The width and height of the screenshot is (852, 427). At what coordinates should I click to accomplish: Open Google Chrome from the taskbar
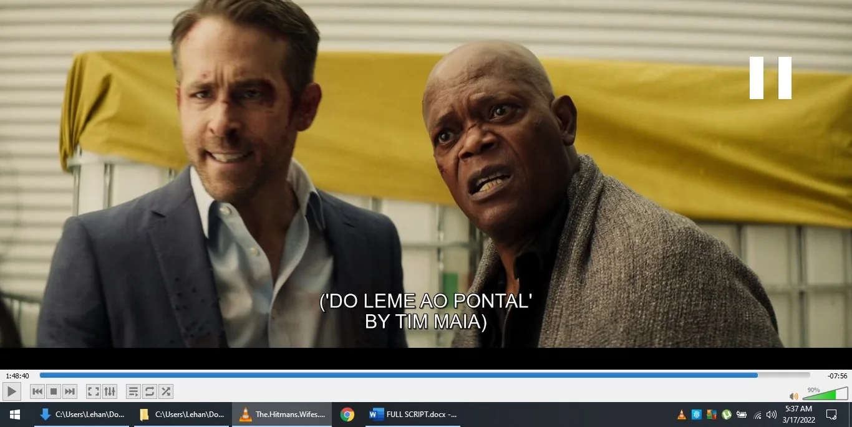[347, 415]
